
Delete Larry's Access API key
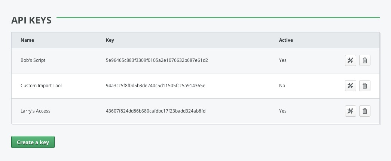pos(365,111)
